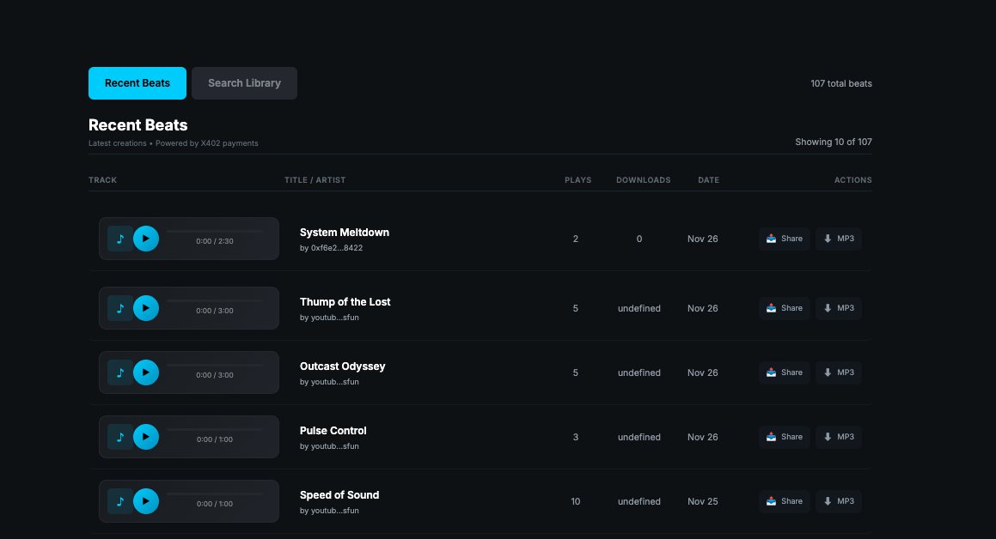Share the Thump of the Lost beat

pyautogui.click(x=785, y=308)
